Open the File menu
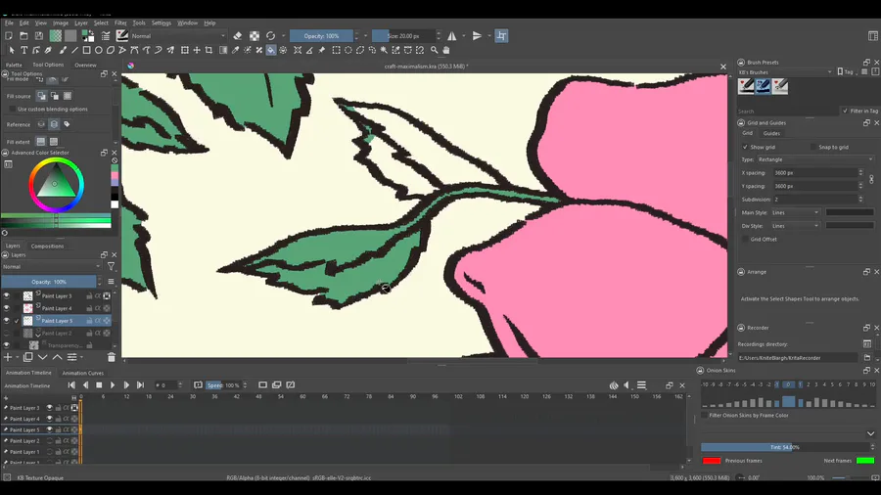Image resolution: width=881 pixels, height=495 pixels. pos(9,23)
